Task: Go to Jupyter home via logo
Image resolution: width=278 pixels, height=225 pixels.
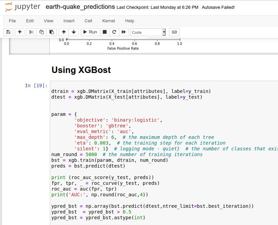Action: pos(23,7)
